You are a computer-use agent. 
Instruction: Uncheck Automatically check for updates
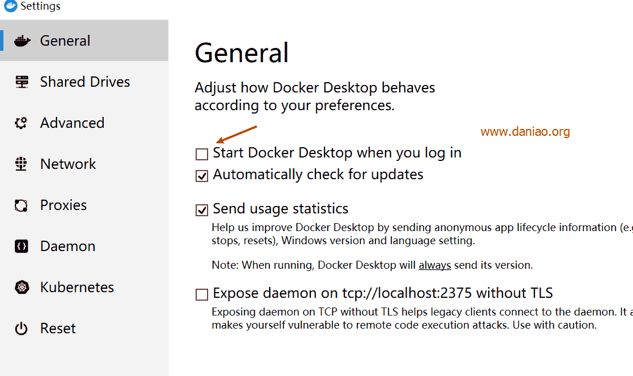pyautogui.click(x=202, y=176)
